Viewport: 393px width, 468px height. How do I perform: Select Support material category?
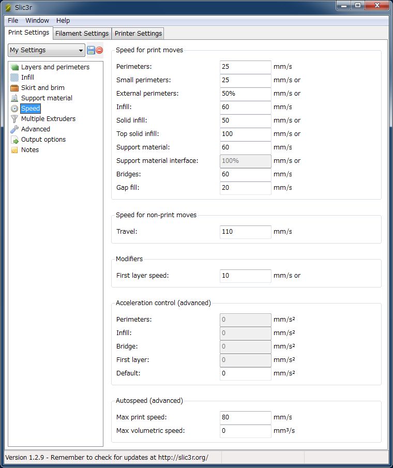[x=47, y=98]
